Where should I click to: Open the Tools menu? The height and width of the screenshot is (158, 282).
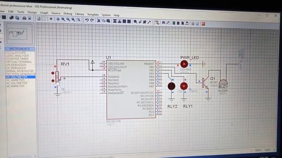21,12
